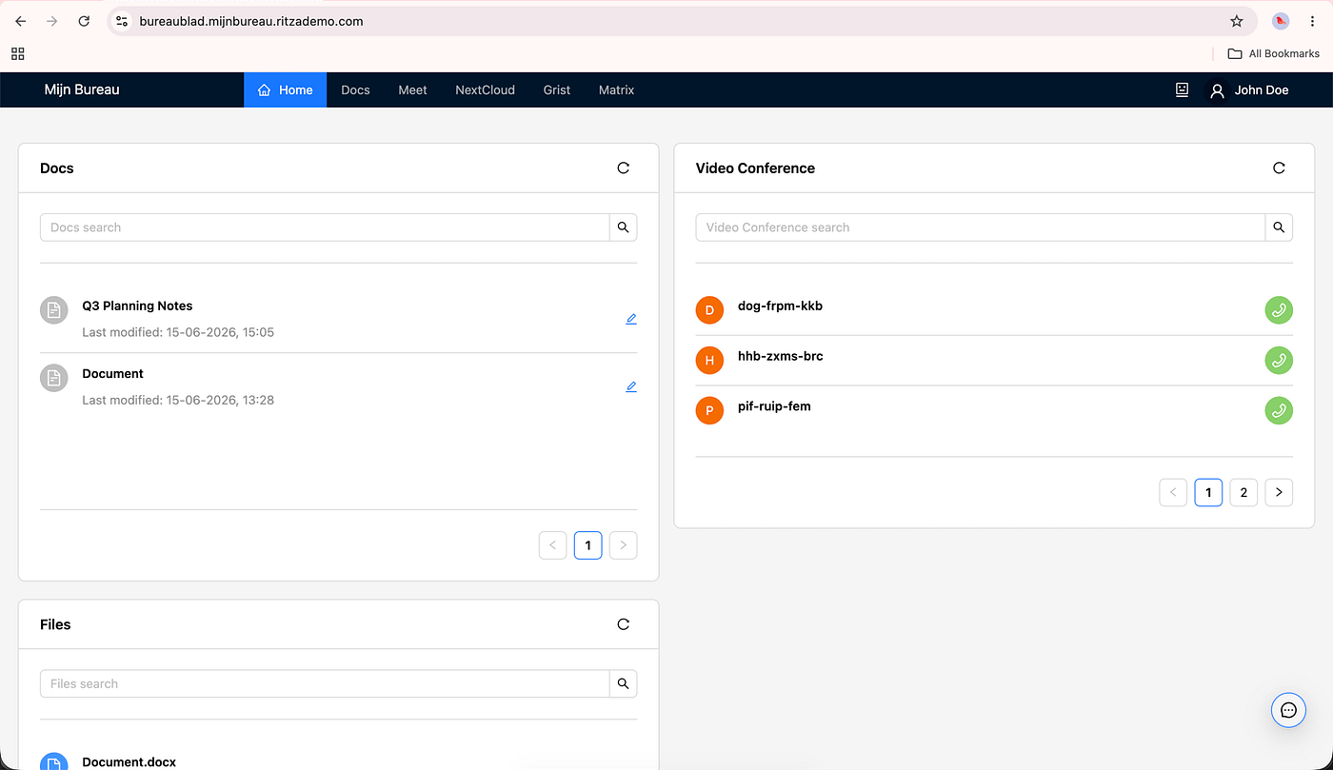Switch to the Matrix tab
The width and height of the screenshot is (1333, 770).
coord(616,89)
